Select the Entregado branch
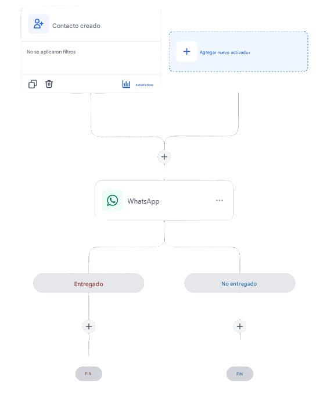The image size is (327, 395). pyautogui.click(x=88, y=283)
